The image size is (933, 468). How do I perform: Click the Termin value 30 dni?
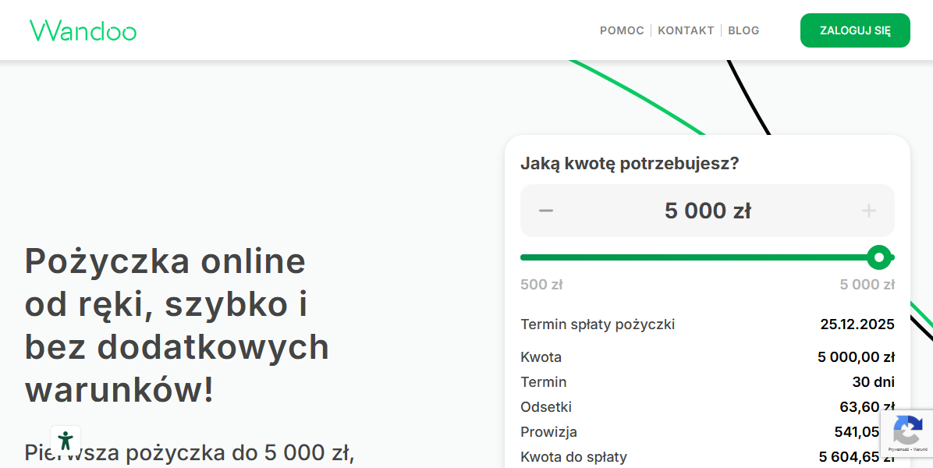(x=873, y=382)
